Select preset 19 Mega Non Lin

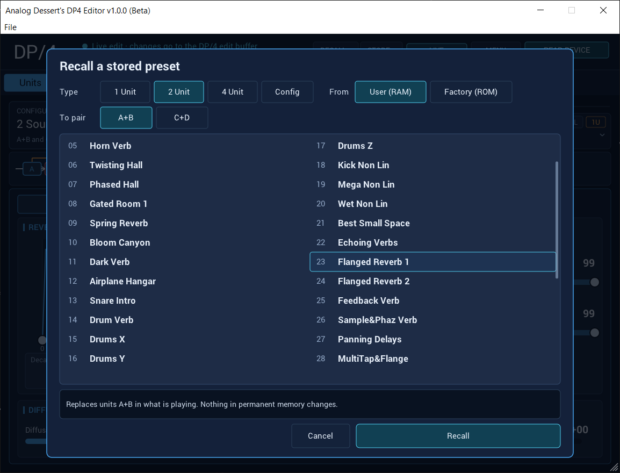(432, 184)
